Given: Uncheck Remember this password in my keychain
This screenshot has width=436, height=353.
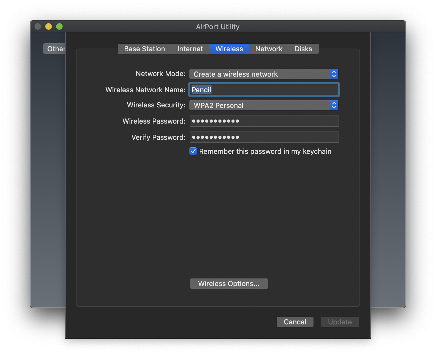Looking at the screenshot, I should tap(193, 151).
